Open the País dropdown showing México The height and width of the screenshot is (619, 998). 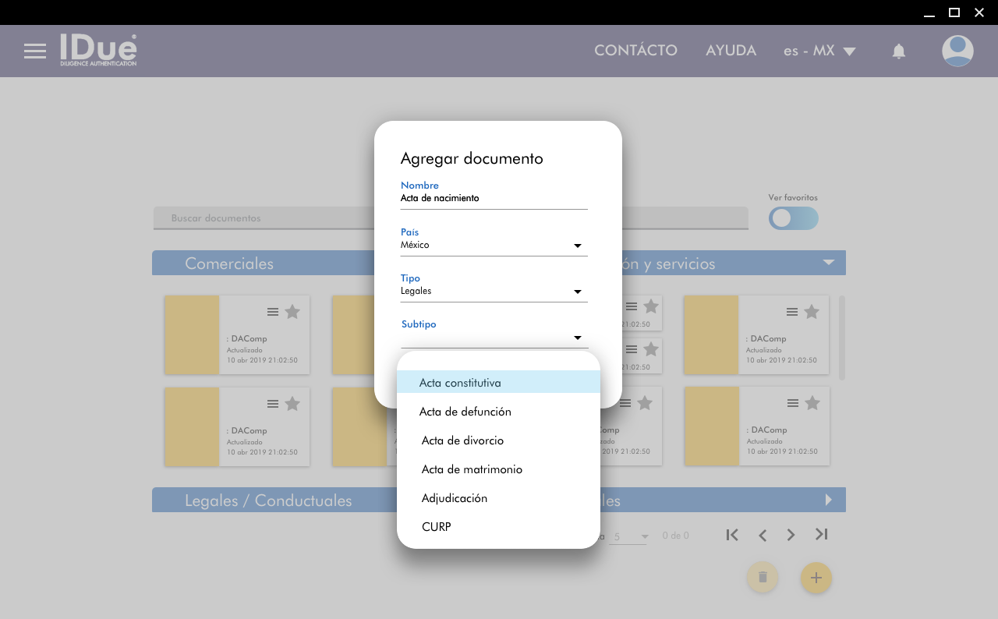click(494, 246)
